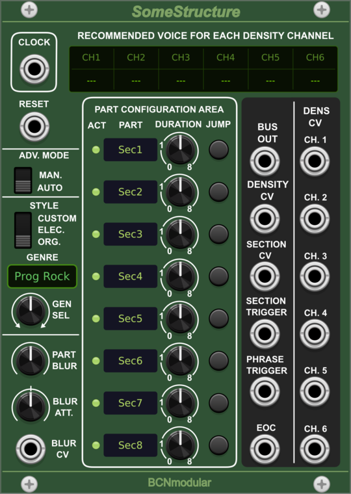This screenshot has height=494, width=351.
Task: Click the PART BLUR knob
Action: click(31, 361)
